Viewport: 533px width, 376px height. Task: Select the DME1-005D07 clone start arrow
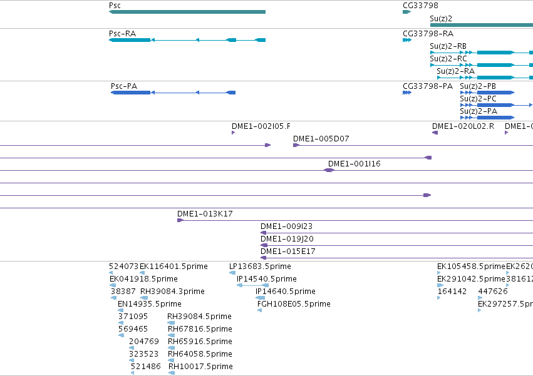pos(296,145)
